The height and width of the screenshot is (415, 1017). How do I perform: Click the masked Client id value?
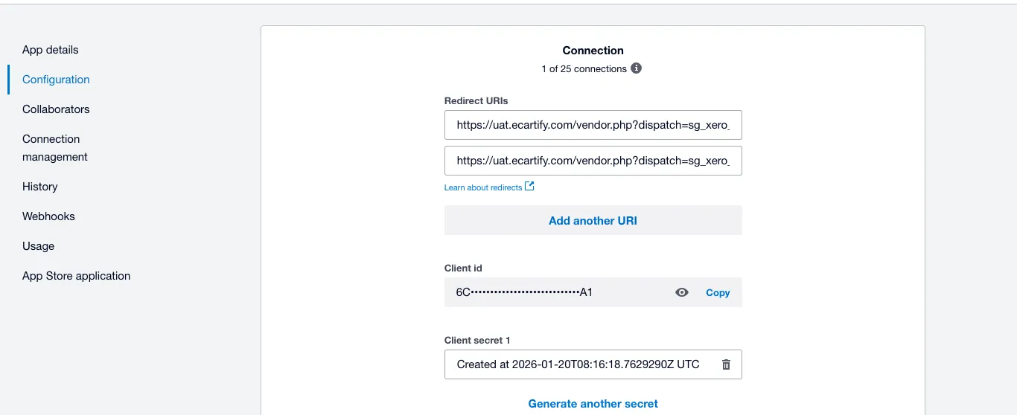point(524,292)
